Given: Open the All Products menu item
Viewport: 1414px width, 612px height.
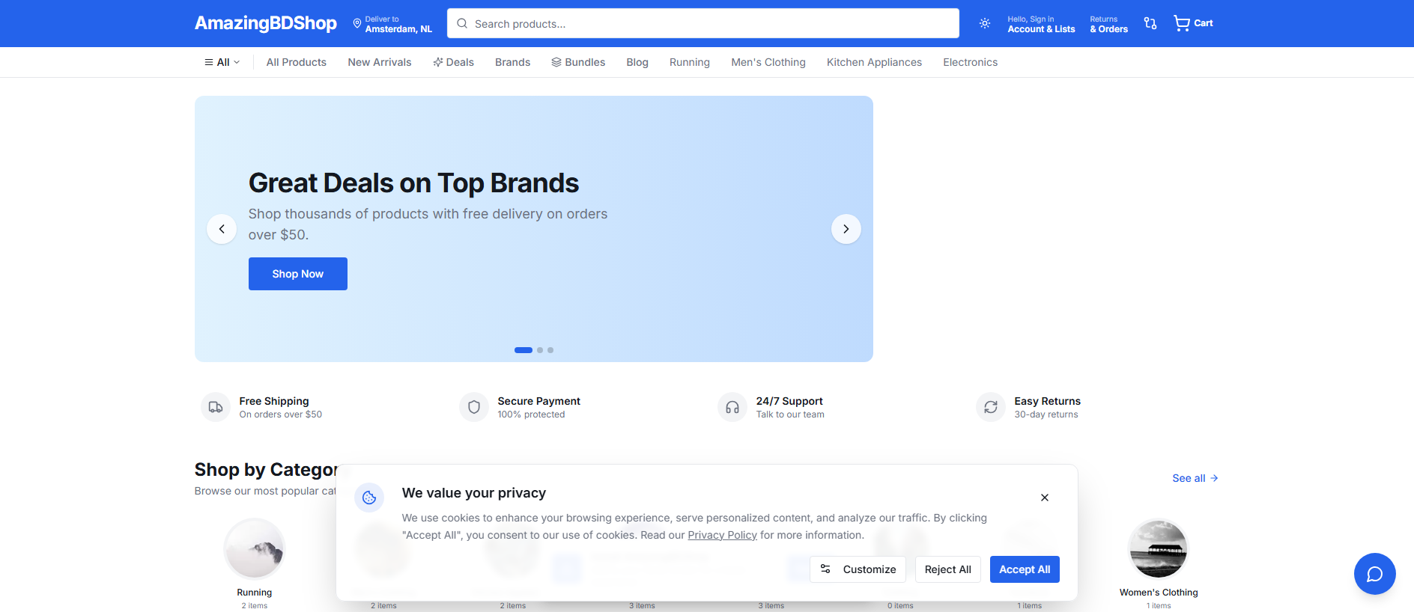Looking at the screenshot, I should 297,62.
